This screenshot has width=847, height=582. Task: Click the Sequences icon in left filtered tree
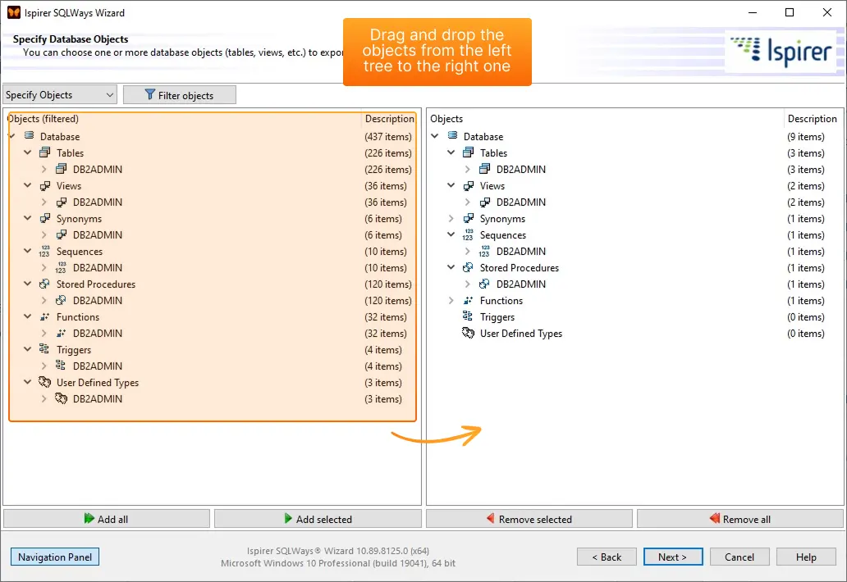44,252
